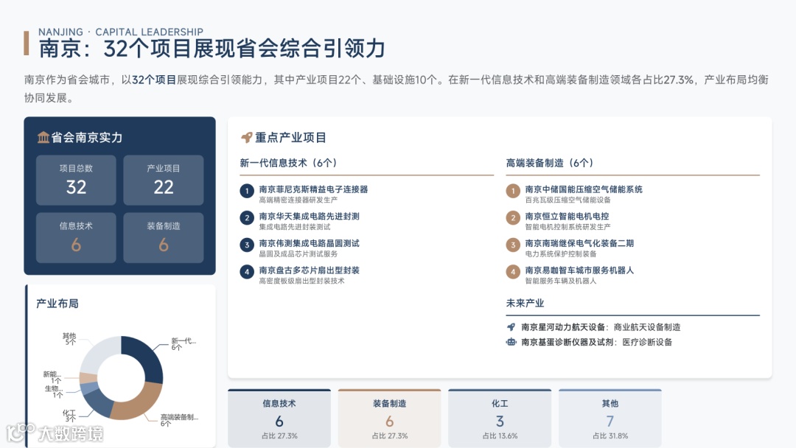The height and width of the screenshot is (448, 796).
Task: Click the 其他 5个 chart label
Action: coord(69,339)
